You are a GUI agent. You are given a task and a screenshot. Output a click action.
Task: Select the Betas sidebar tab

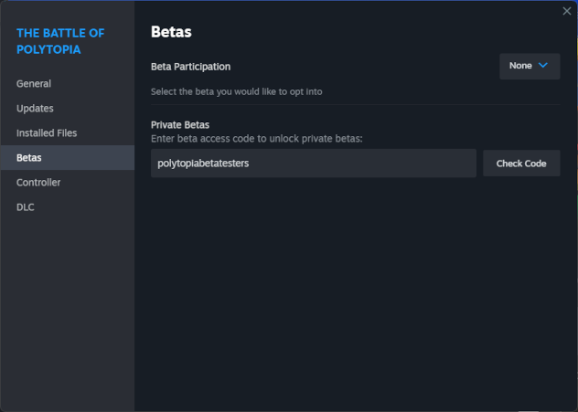28,158
